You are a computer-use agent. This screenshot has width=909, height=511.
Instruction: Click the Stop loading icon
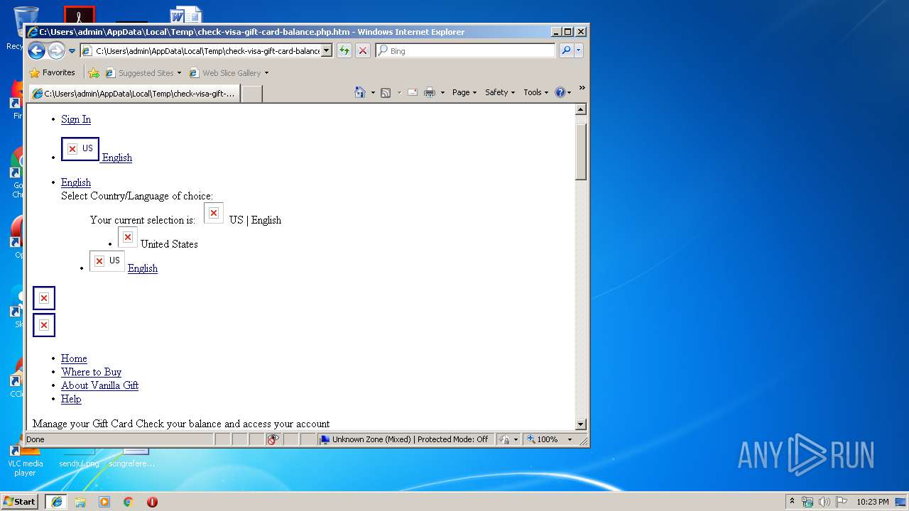click(x=363, y=50)
